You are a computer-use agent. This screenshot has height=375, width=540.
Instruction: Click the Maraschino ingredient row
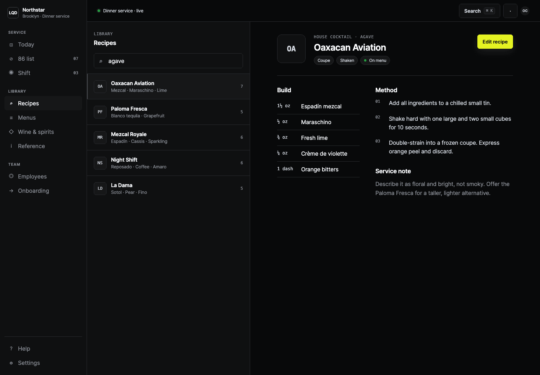click(318, 122)
